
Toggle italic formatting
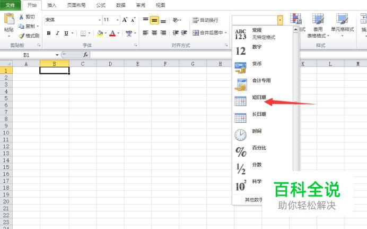pyautogui.click(x=57, y=33)
